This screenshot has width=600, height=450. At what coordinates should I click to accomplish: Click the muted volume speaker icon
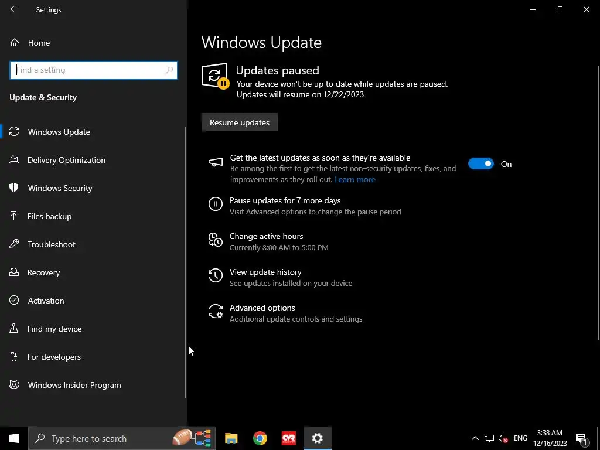point(503,438)
